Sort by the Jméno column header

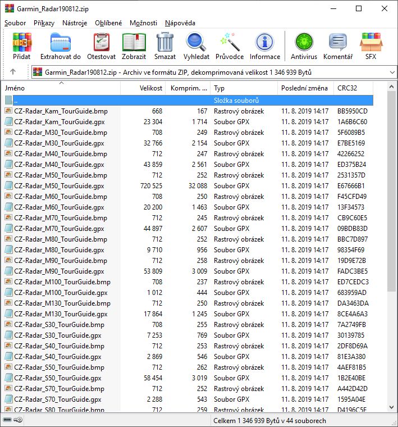click(x=61, y=88)
